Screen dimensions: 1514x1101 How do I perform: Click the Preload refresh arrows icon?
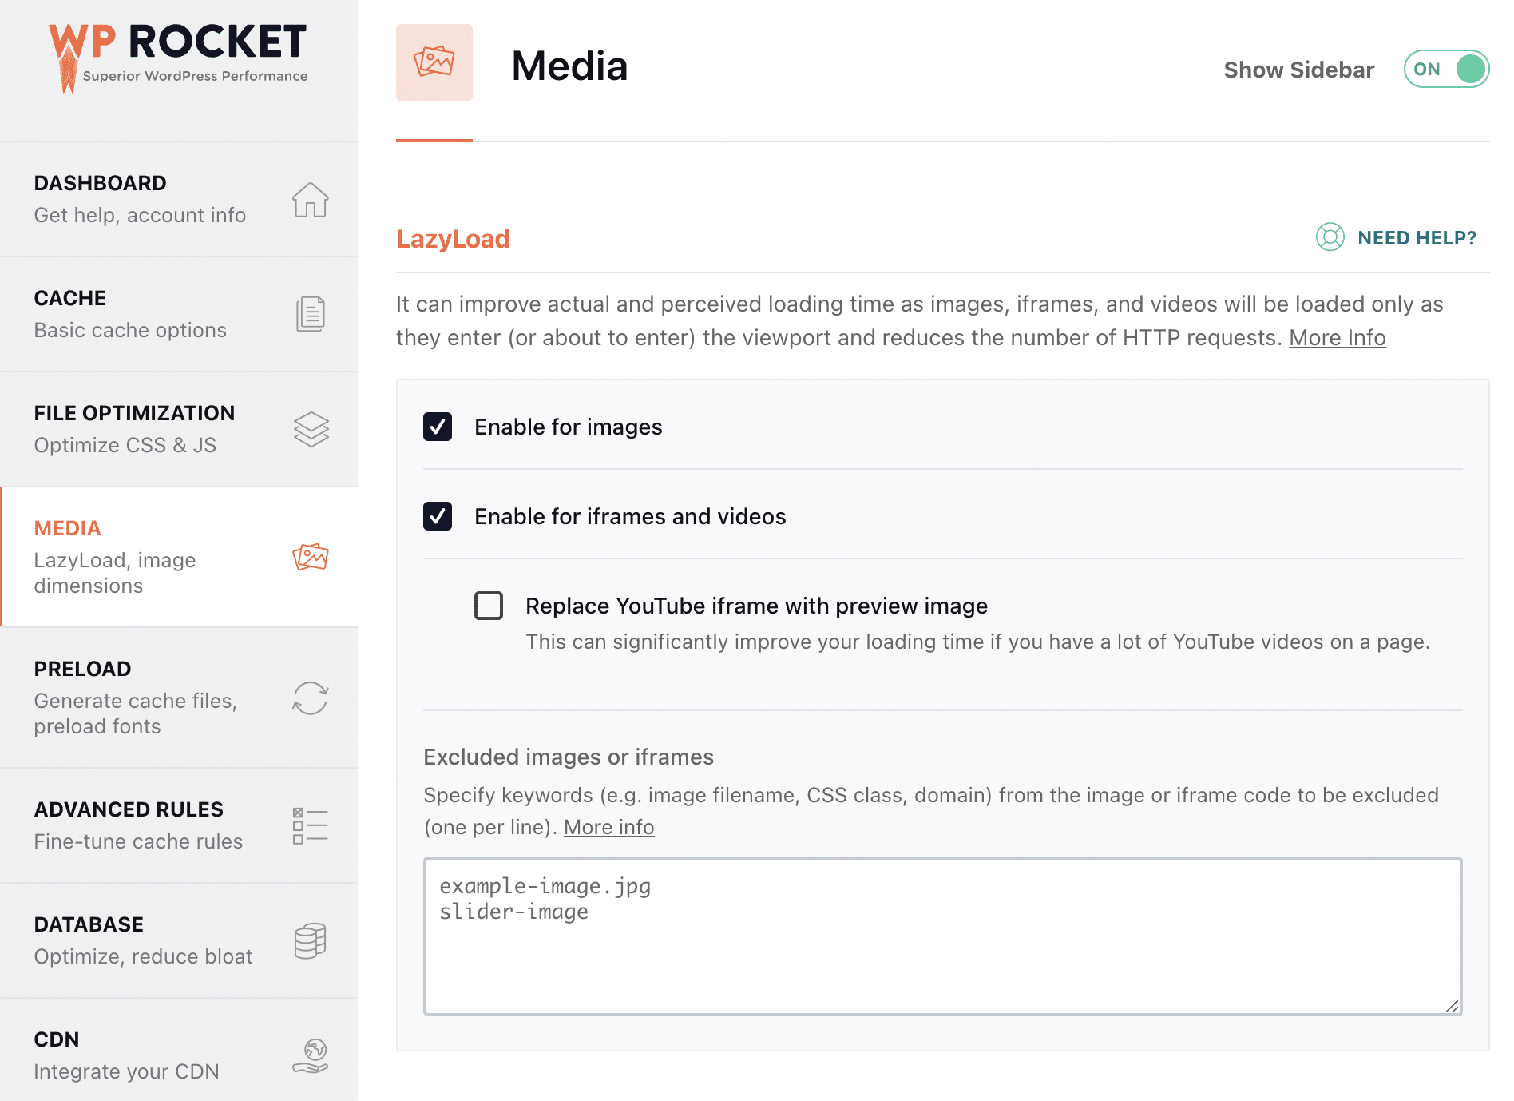(x=310, y=698)
